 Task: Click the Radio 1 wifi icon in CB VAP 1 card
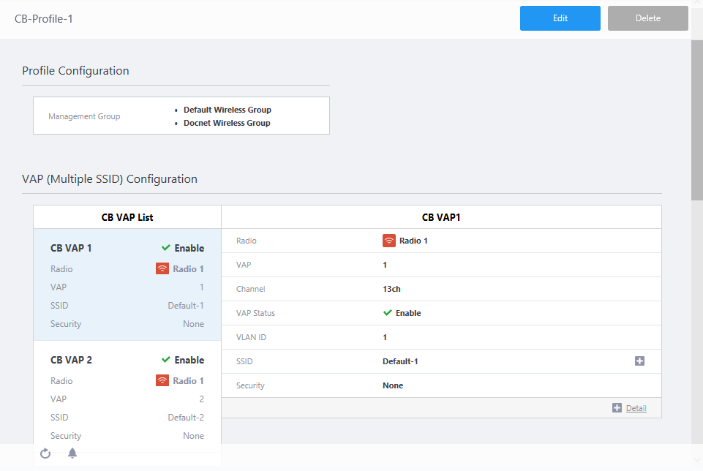pos(162,269)
